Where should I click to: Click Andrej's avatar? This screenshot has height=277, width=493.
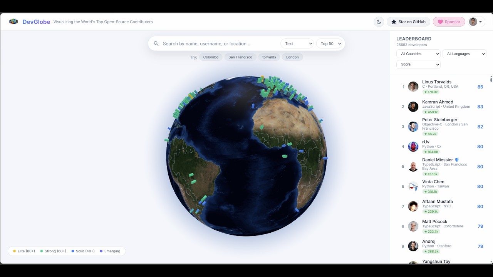[x=413, y=246]
